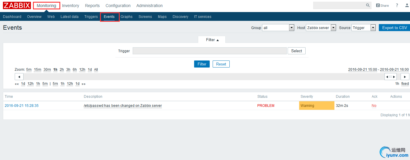Click the Select trigger button

coord(296,51)
